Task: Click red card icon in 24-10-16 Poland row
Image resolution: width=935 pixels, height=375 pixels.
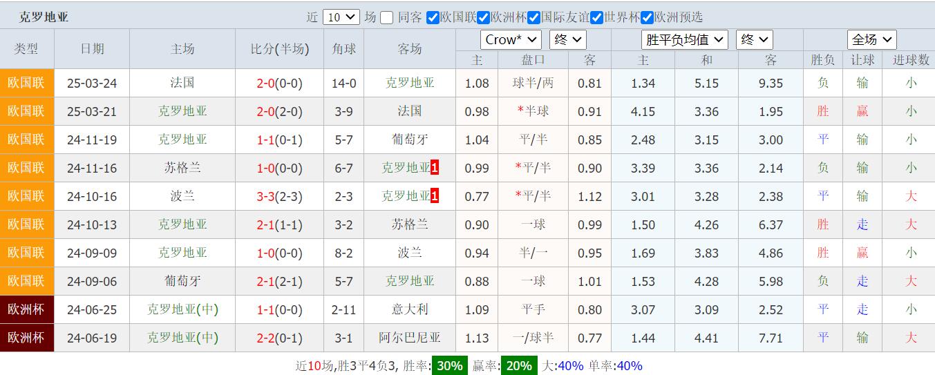Action: coord(435,196)
